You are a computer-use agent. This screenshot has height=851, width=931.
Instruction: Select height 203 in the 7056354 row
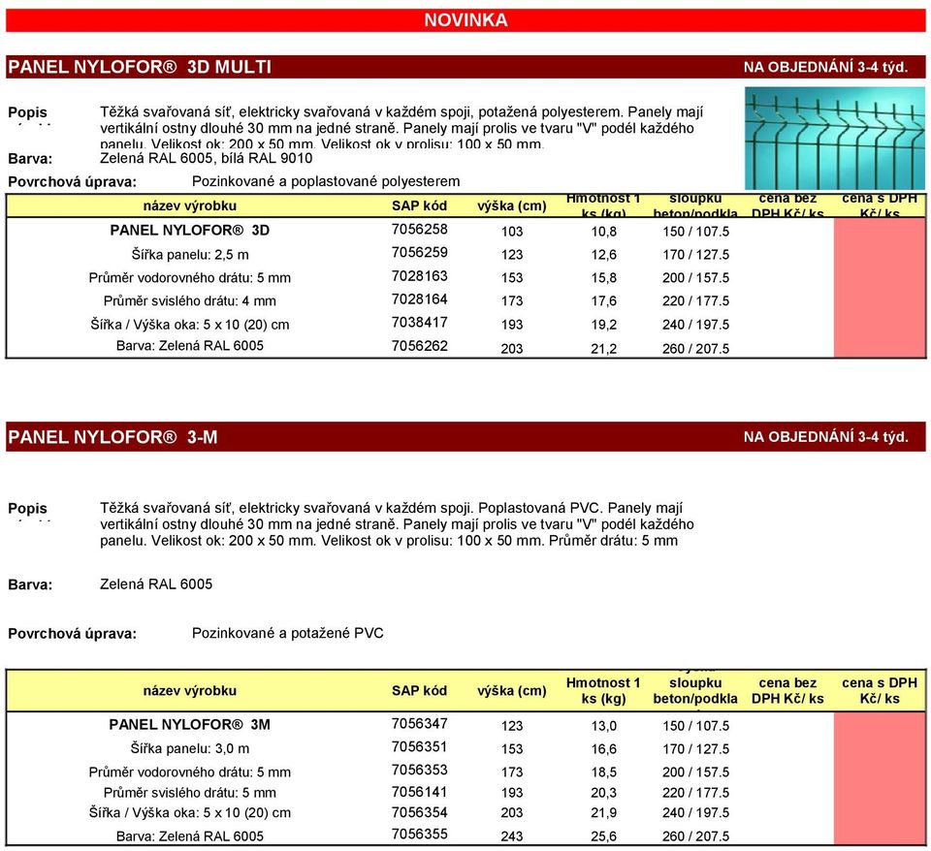click(x=512, y=813)
